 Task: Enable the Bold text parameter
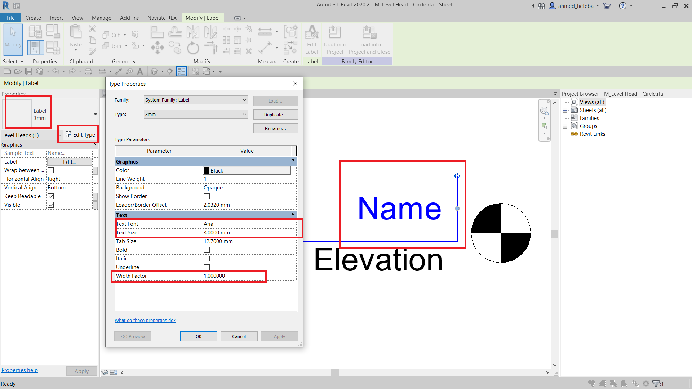click(x=207, y=250)
